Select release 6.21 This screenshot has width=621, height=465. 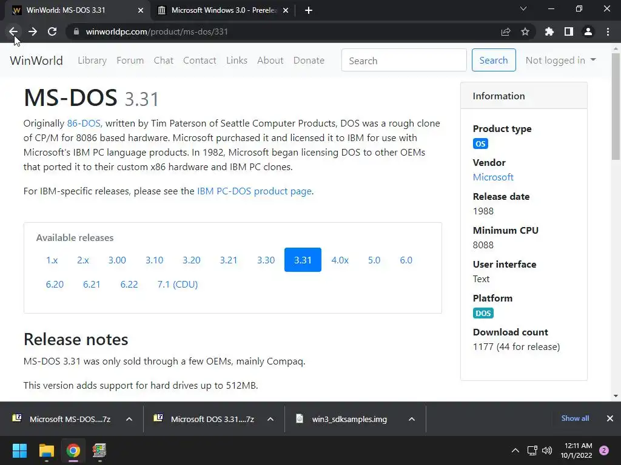92,285
